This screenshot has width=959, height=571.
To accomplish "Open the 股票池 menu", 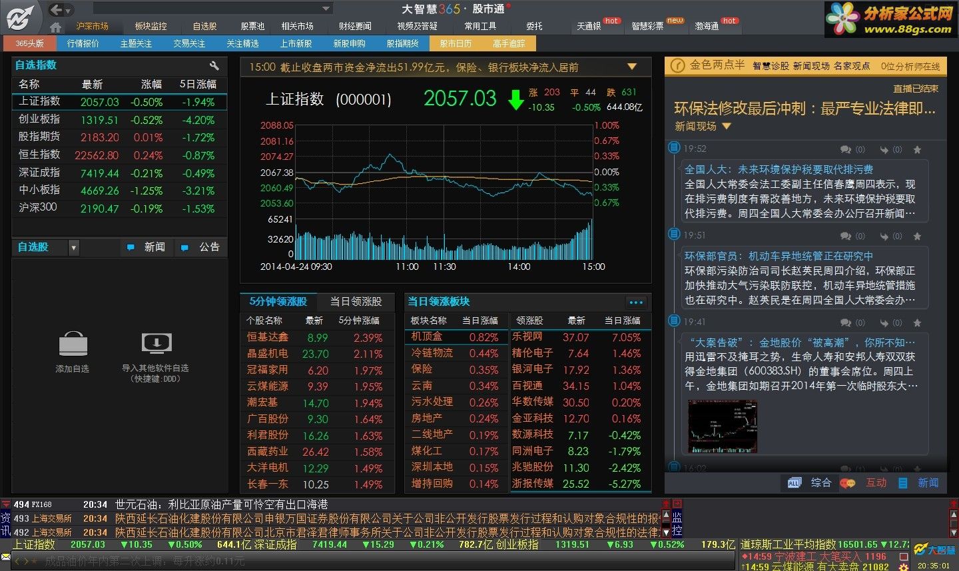I will (x=252, y=26).
